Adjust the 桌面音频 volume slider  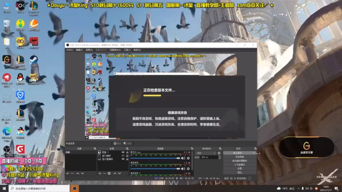155,169
